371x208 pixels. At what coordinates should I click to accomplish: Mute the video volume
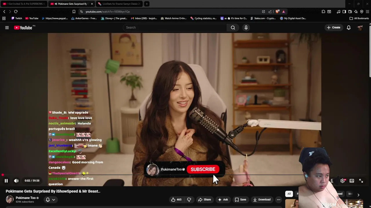pos(16,181)
